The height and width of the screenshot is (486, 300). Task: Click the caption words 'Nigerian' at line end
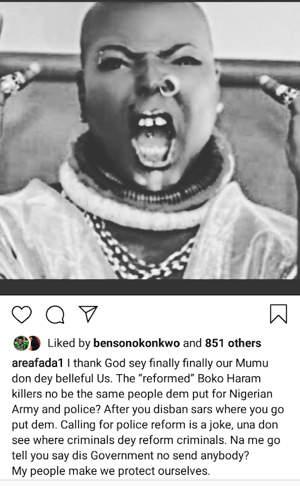[x=251, y=394]
